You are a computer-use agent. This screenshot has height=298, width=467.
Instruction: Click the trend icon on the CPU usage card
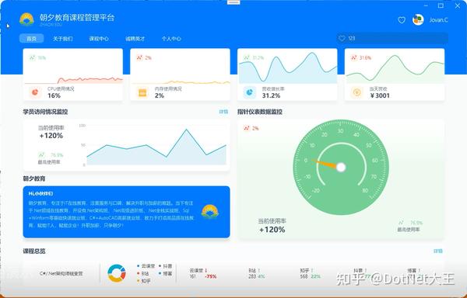32,57
